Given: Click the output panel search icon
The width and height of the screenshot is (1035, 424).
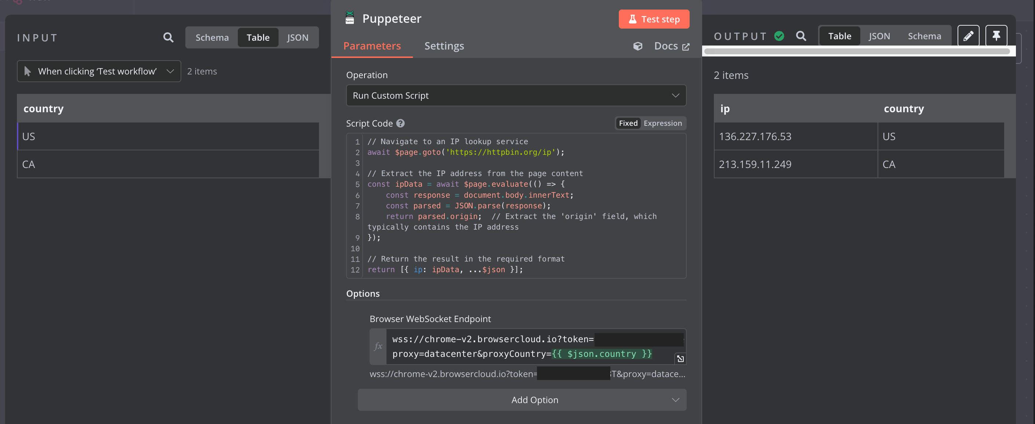Looking at the screenshot, I should [801, 36].
